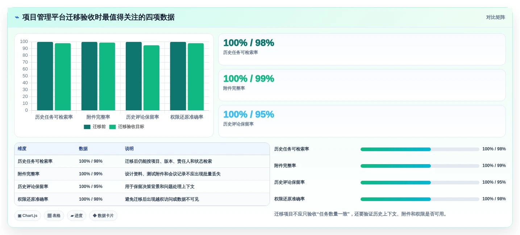This screenshot has width=520, height=235.
Task: Click the Chart.js chip
Action: [28, 216]
